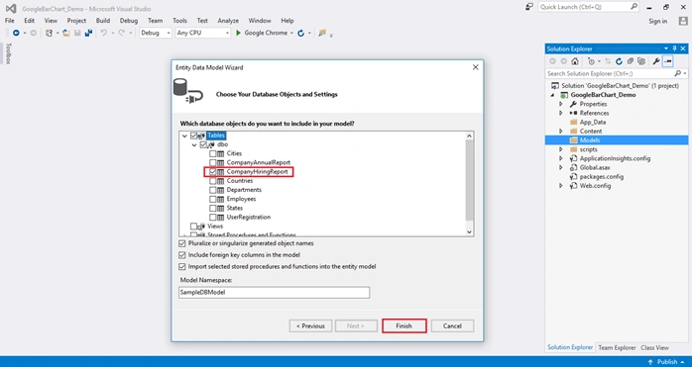Click the Preview Selected Items icon
The width and height of the screenshot is (692, 367).
pyautogui.click(x=668, y=61)
